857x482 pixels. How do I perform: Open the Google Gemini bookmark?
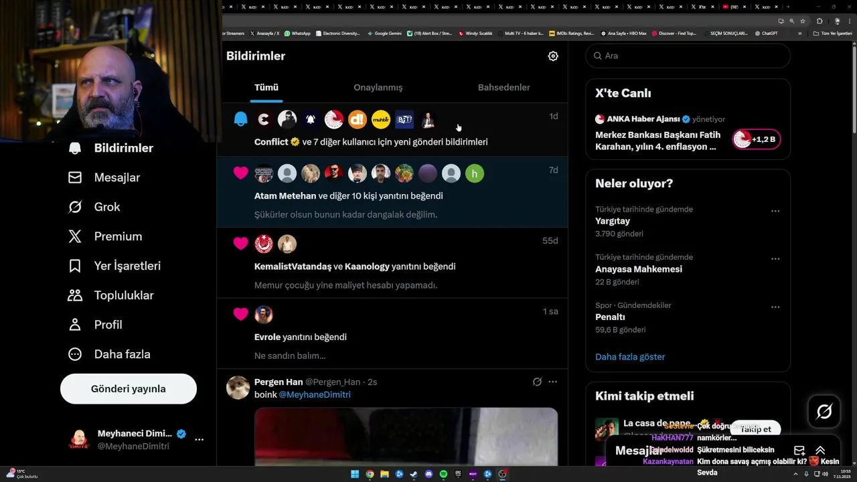point(384,33)
